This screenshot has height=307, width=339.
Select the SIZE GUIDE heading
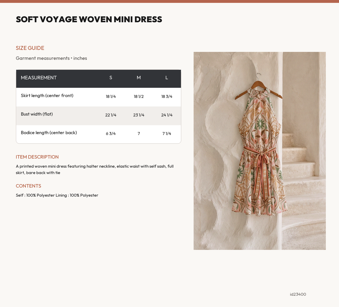pyautogui.click(x=30, y=48)
